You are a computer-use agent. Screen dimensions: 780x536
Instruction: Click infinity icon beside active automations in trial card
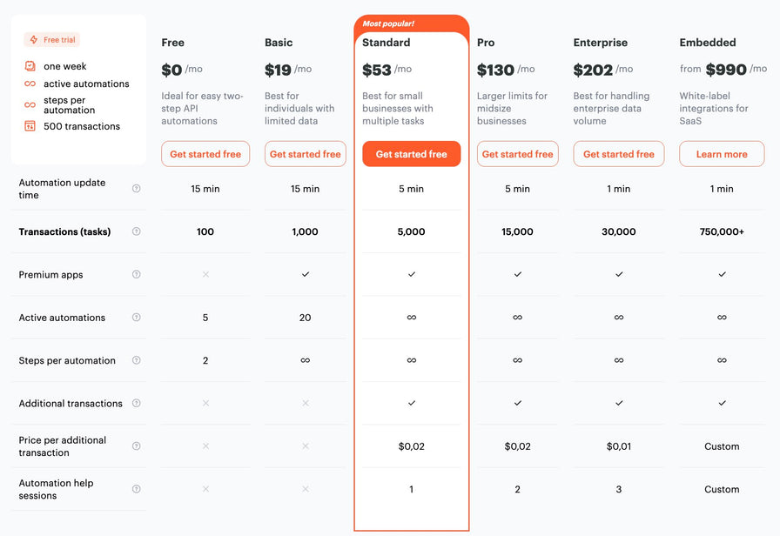point(30,84)
